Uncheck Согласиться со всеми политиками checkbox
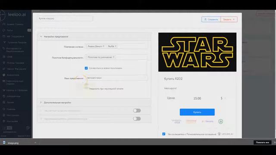This screenshot has width=276, height=155. click(86, 68)
